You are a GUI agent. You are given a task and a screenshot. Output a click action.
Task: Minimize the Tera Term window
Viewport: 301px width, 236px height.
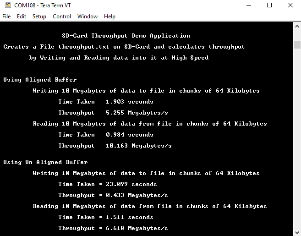(x=249, y=5)
